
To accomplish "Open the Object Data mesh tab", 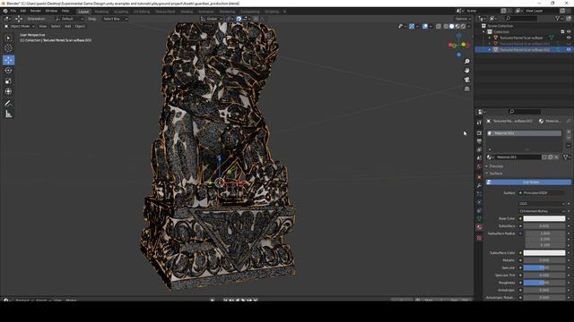I will tap(479, 219).
